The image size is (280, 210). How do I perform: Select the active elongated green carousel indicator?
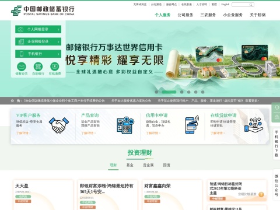pos(169,92)
